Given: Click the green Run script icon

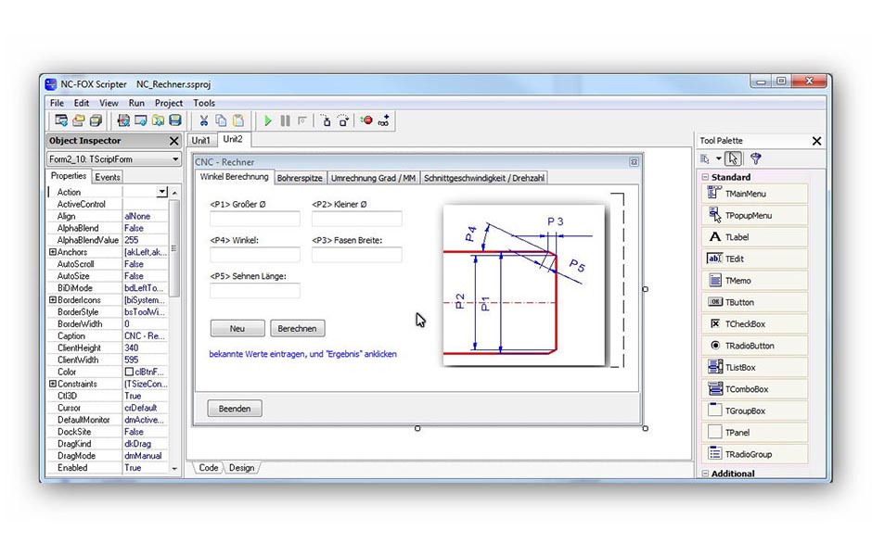Looking at the screenshot, I should 268,120.
